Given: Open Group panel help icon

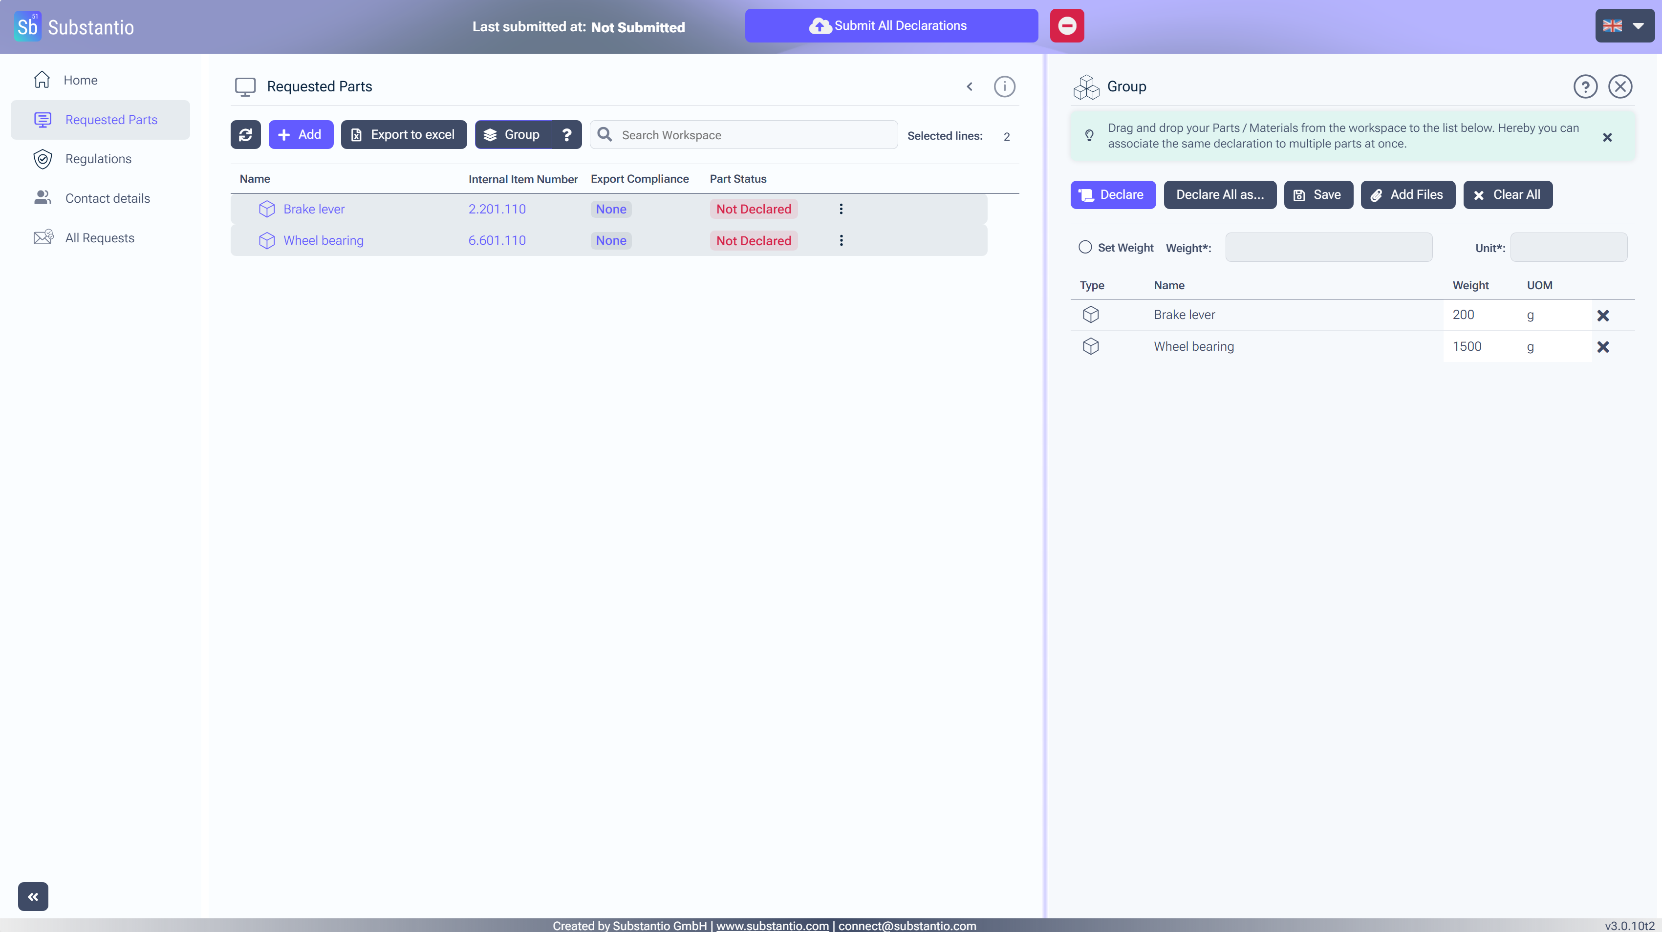Looking at the screenshot, I should point(1585,86).
